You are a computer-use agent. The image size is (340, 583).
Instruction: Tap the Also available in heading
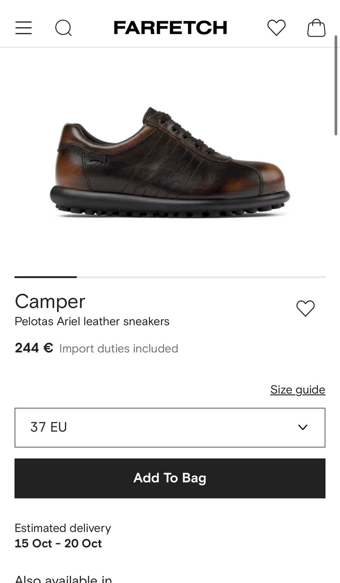click(x=63, y=579)
